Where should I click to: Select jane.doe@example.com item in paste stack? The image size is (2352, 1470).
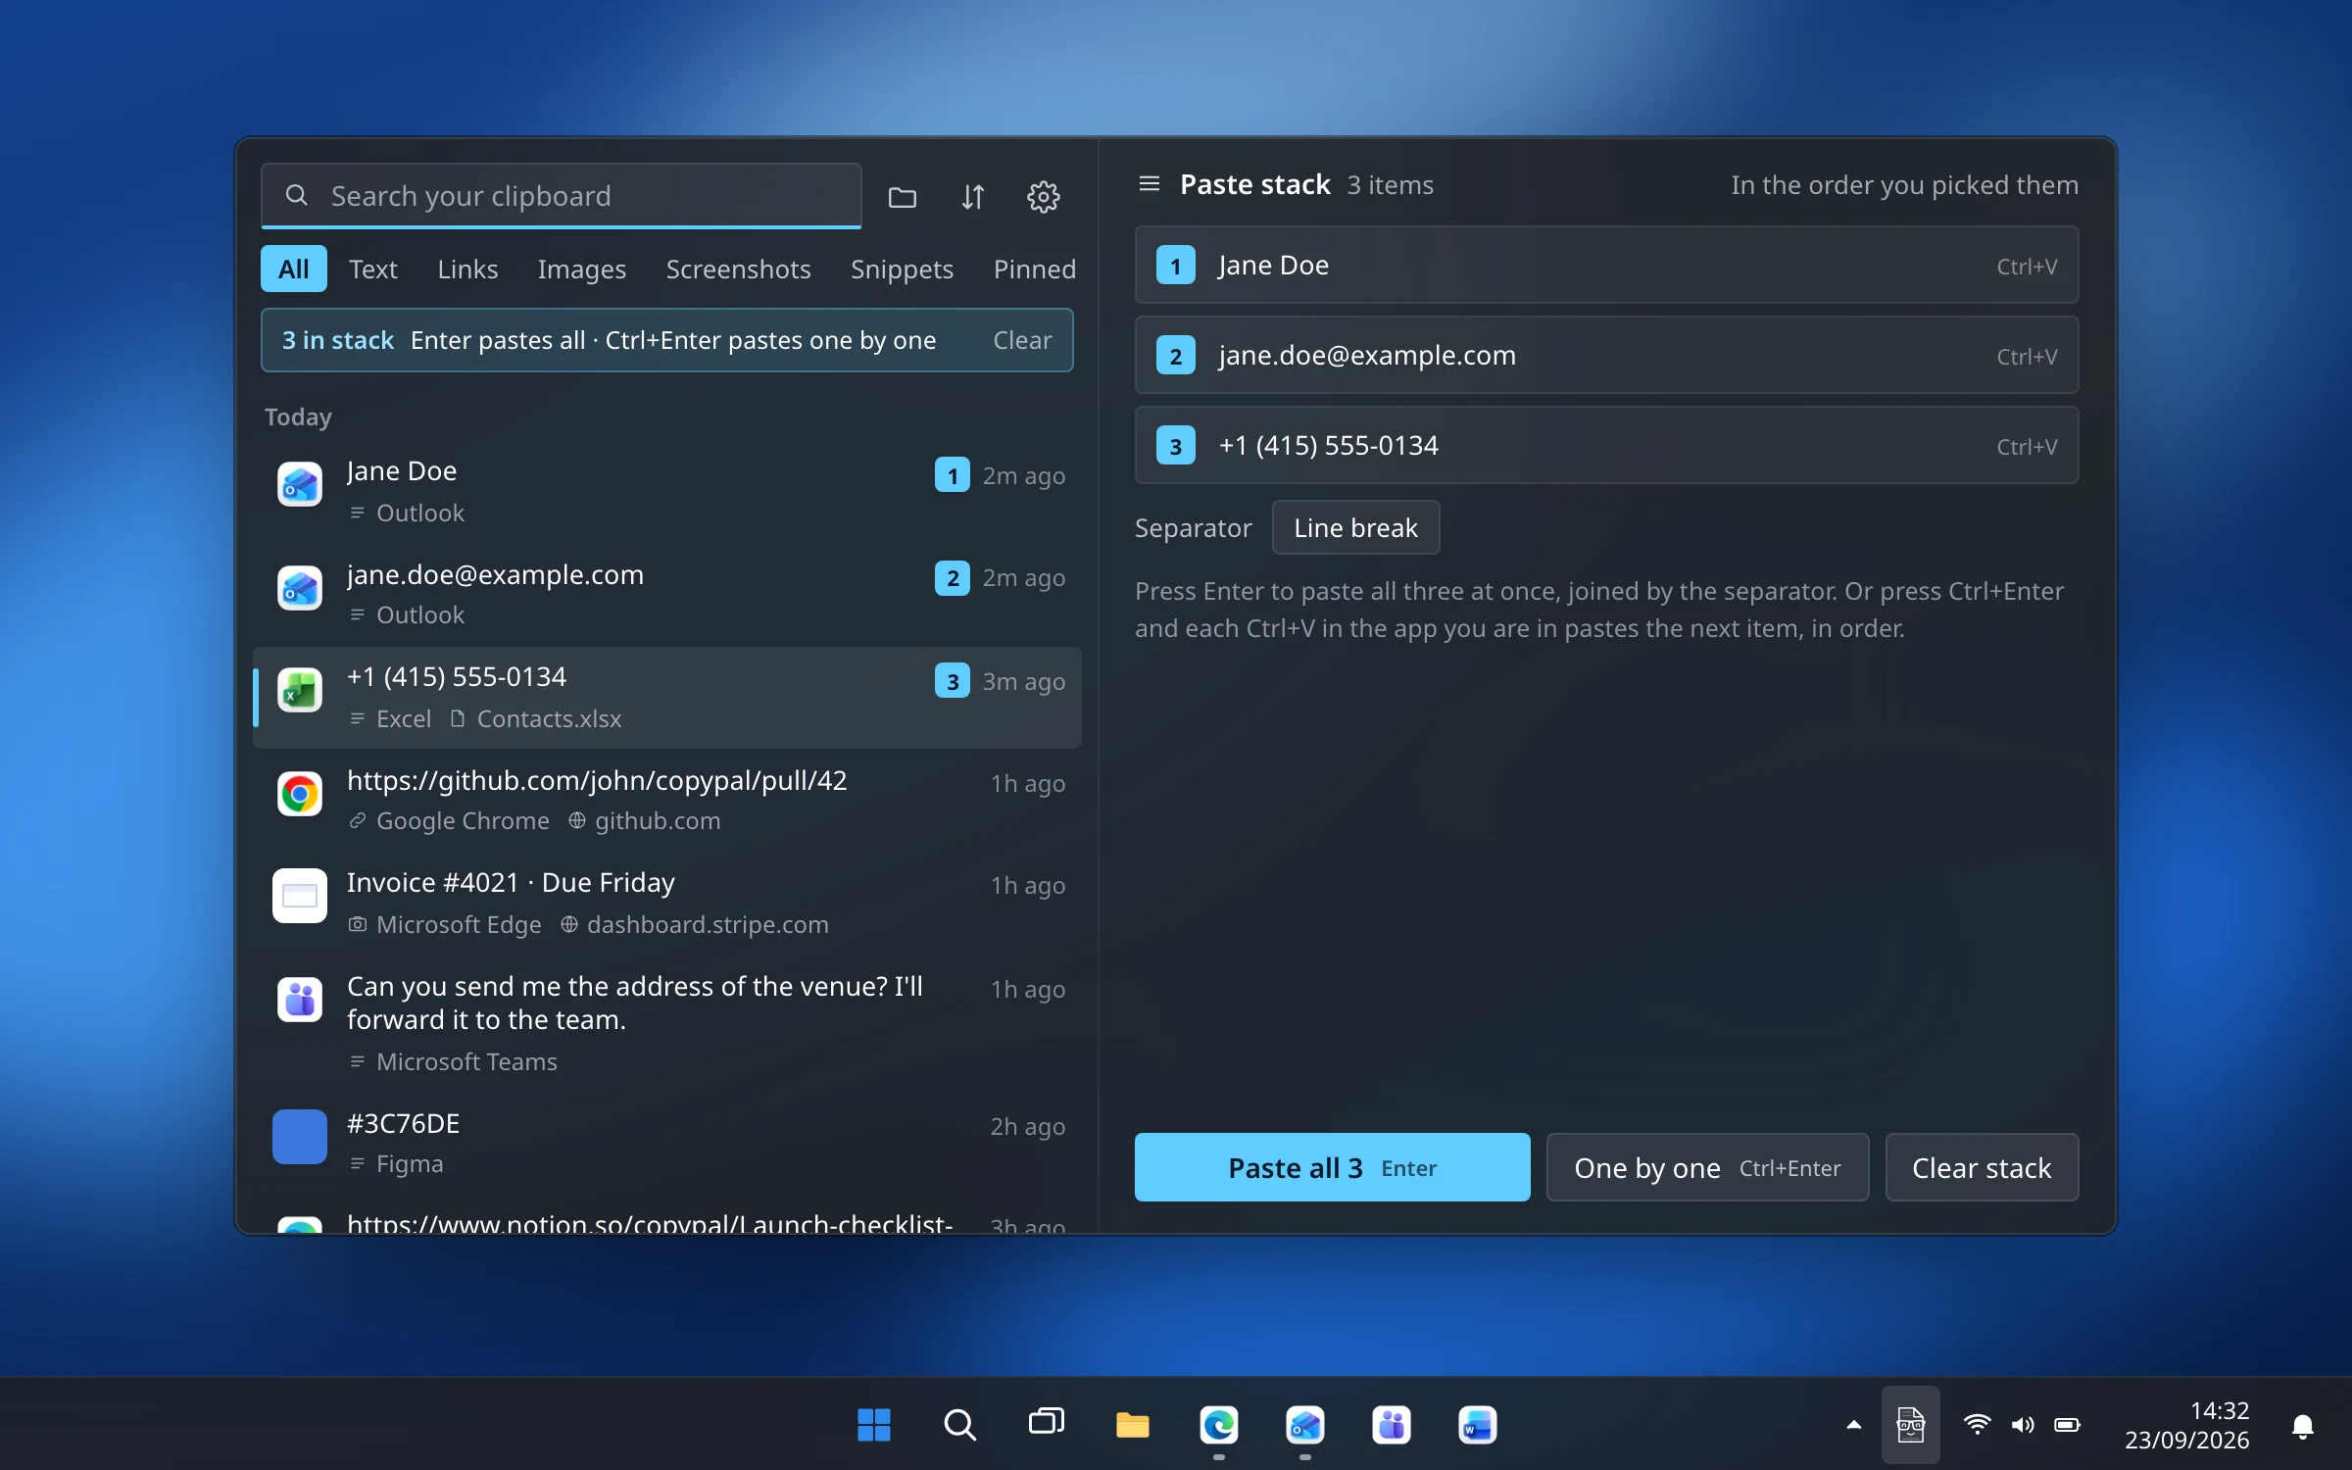pyautogui.click(x=1606, y=355)
